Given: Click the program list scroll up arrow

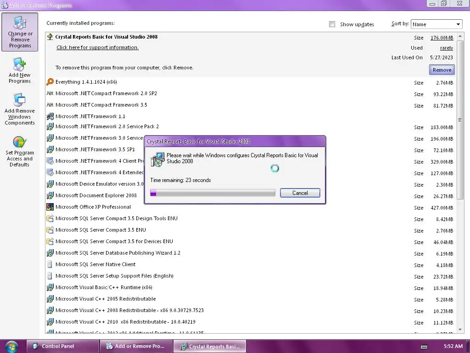Looking at the screenshot, I should click(460, 36).
